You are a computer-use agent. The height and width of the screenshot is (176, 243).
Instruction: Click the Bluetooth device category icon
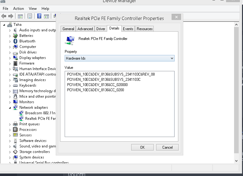click(x=15, y=41)
